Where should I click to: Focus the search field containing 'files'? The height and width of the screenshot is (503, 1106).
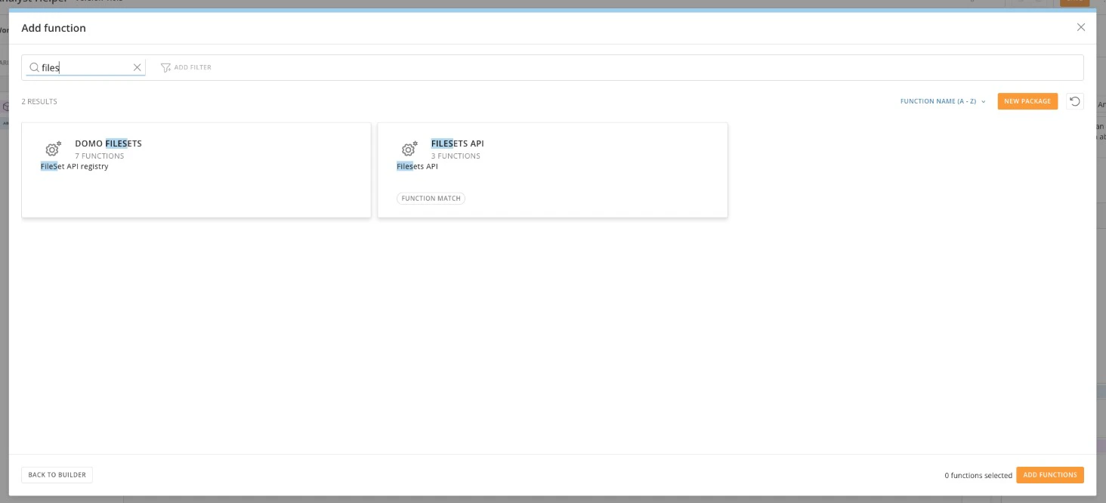(85, 67)
